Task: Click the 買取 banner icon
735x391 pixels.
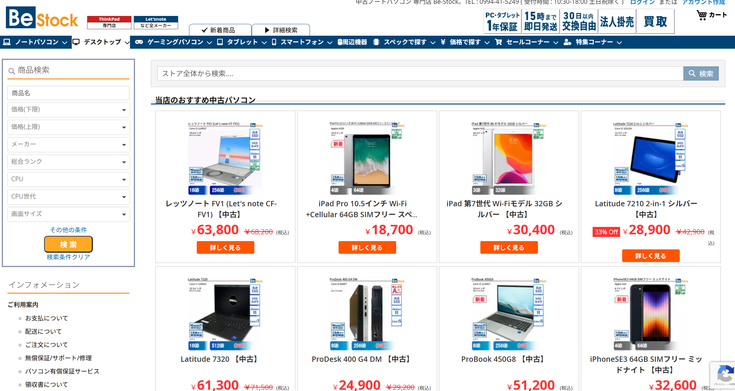Action: [x=655, y=21]
